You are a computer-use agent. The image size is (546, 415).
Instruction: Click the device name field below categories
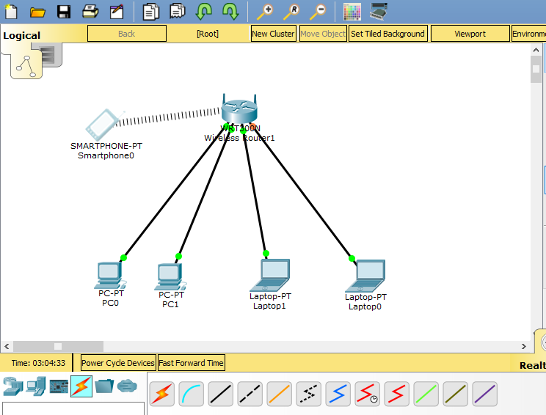point(73,408)
